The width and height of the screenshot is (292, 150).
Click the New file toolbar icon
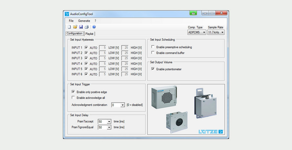click(69, 27)
